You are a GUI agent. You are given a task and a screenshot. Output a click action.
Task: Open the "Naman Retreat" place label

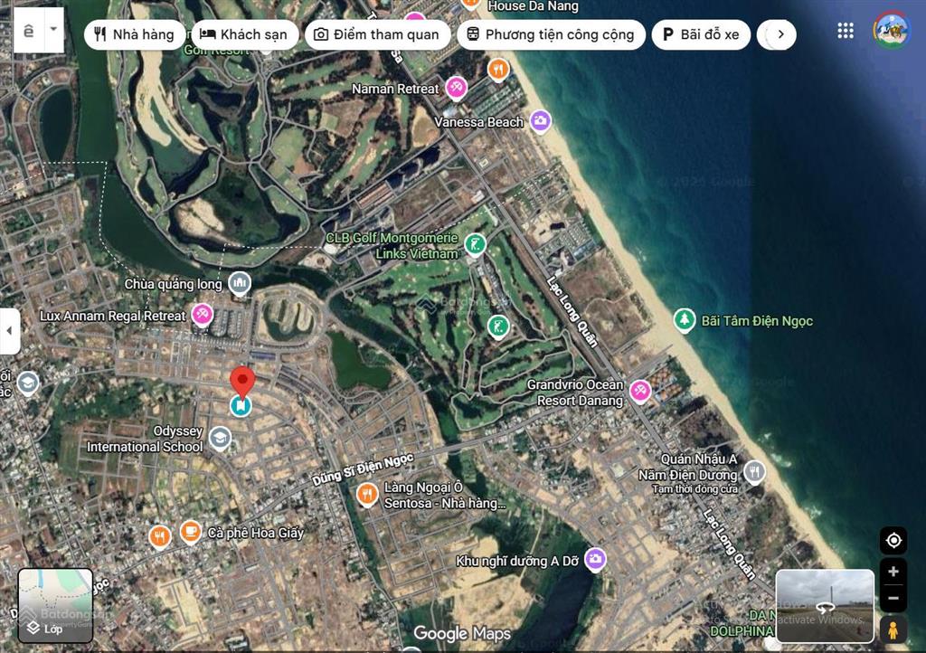395,90
